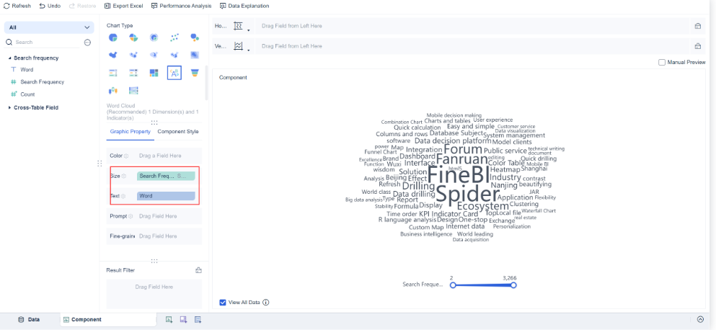Uncheck the View All Data checkbox

[223, 303]
